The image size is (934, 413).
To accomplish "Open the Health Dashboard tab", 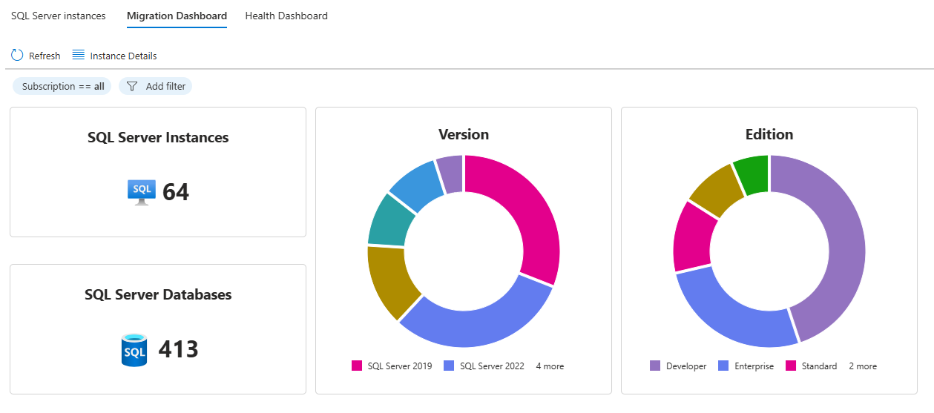I will tap(286, 16).
